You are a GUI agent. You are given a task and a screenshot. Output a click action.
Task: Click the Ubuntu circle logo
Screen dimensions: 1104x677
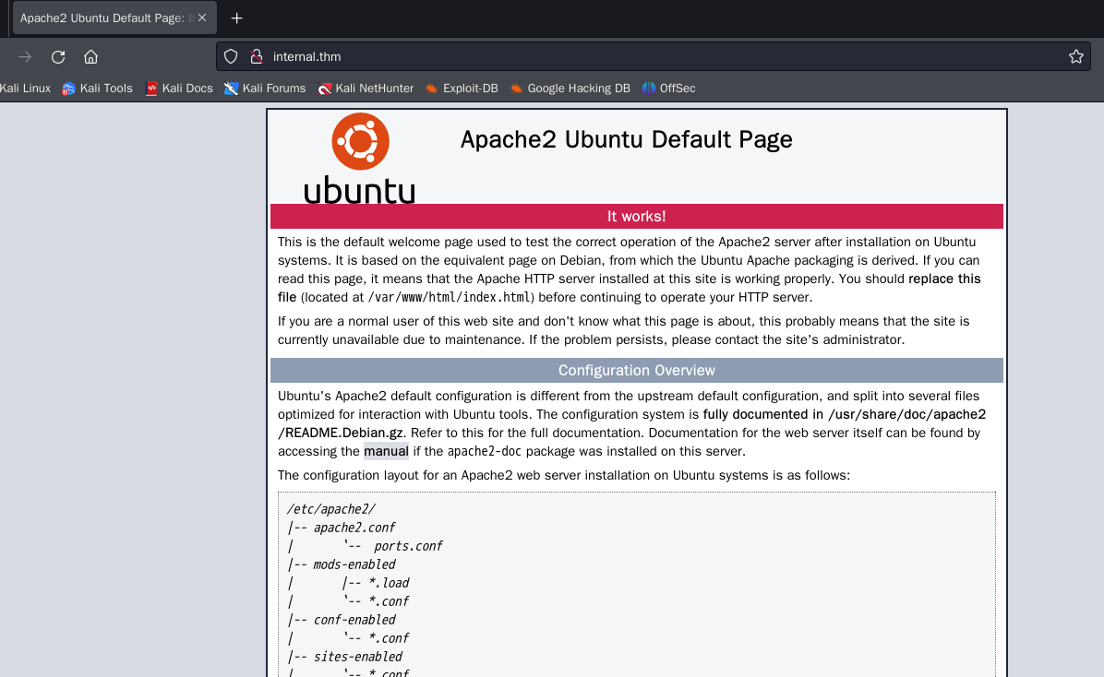click(361, 141)
